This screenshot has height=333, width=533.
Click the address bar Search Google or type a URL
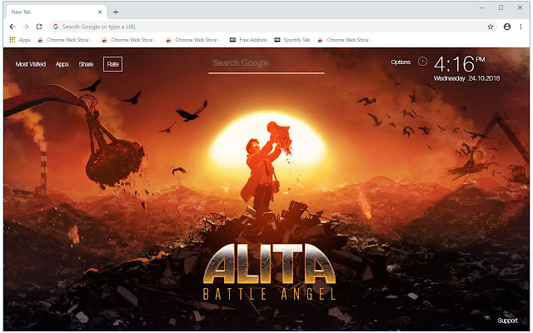(272, 27)
